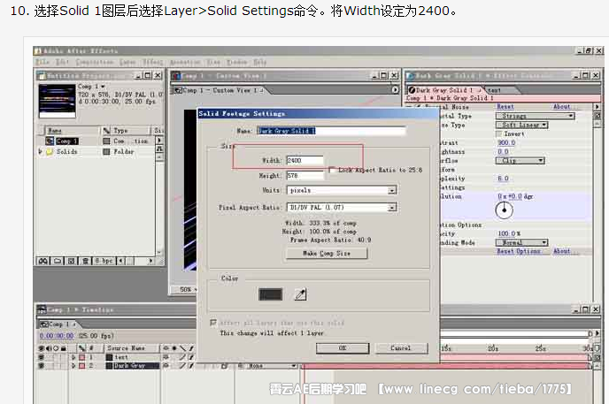Image resolution: width=609 pixels, height=404 pixels.
Task: Open the Project panel options arrow beside Type column
Action: 159,140
